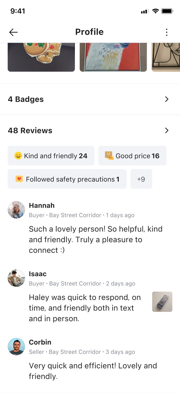Expand the 48 Reviews section
The image size is (180, 393).
click(x=90, y=130)
